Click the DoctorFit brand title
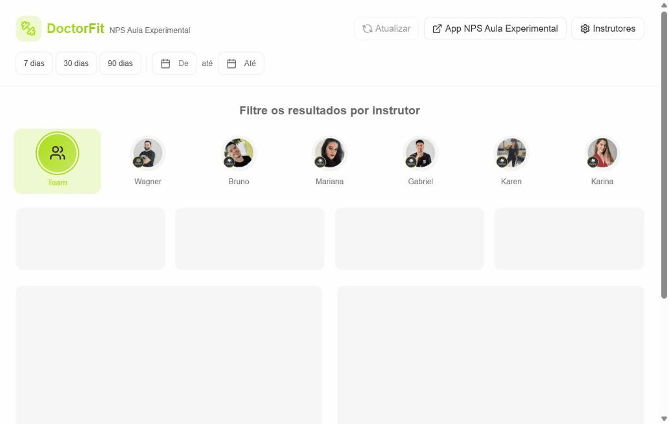 75,29
